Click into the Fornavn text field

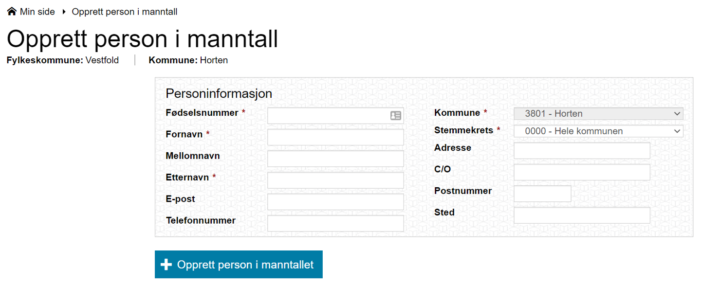[335, 137]
